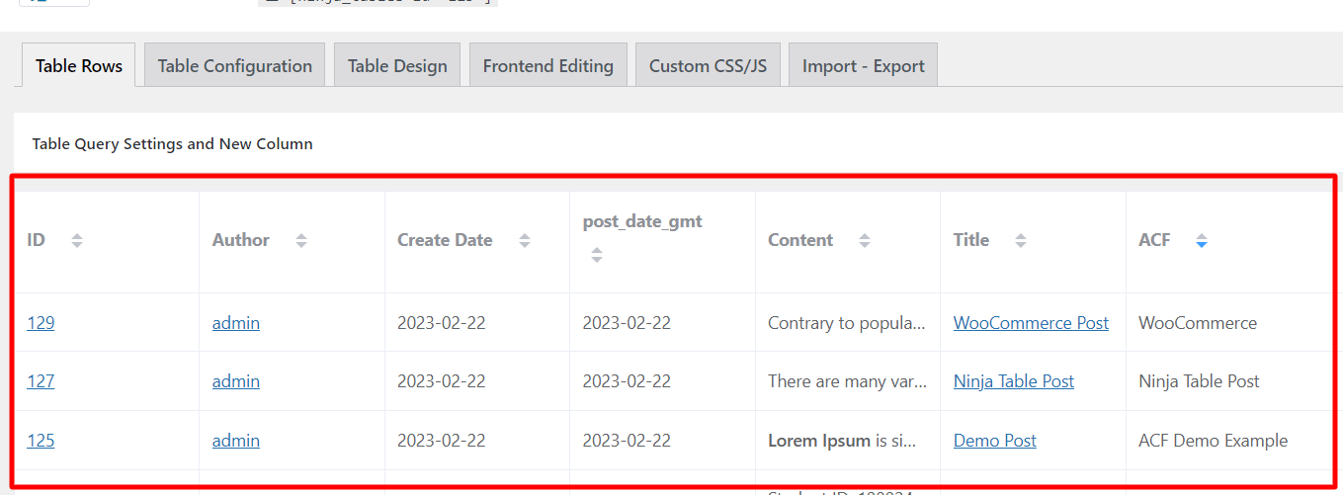
Task: Select 'Contrary to popula...' content cell
Action: point(848,322)
